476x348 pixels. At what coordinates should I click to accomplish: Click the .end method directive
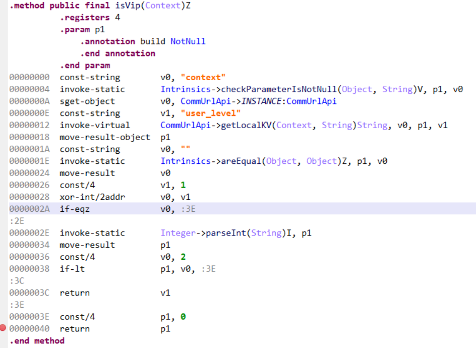pos(37,341)
